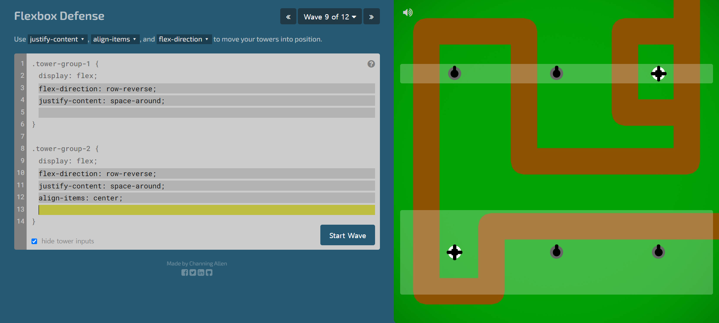Screen dimensions: 719x323
Task: Expand the flex-direction property dropdown
Action: (x=184, y=39)
